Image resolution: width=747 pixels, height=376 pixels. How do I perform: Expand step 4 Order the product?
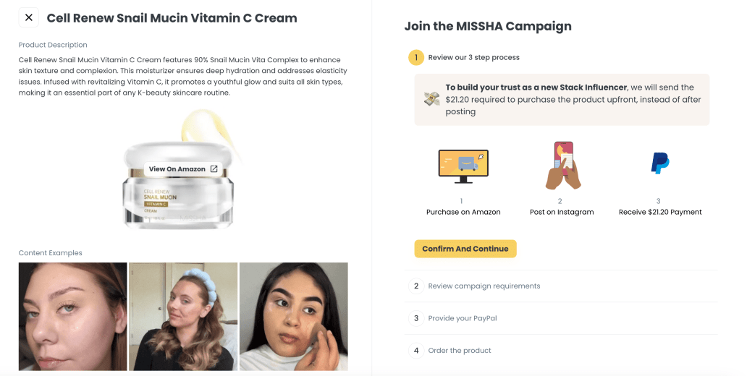(x=561, y=351)
